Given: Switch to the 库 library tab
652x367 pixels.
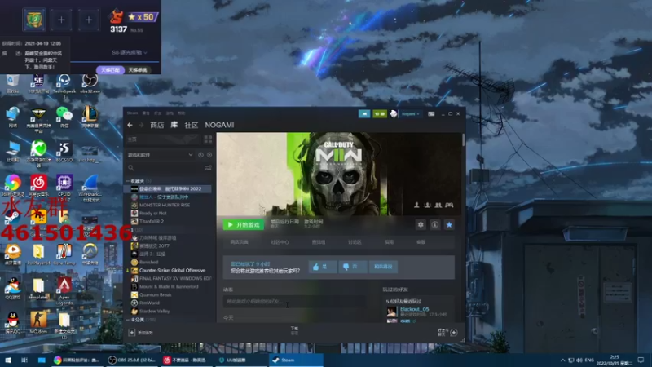Looking at the screenshot, I should 174,125.
